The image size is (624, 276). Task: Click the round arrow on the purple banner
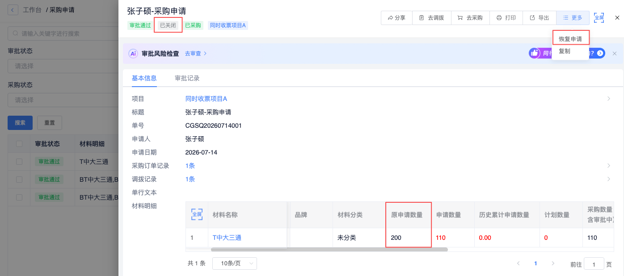(x=600, y=53)
